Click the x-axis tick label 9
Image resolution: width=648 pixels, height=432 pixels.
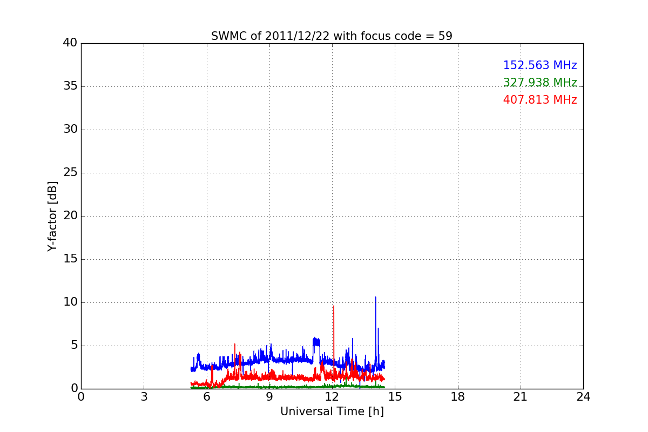269,396
